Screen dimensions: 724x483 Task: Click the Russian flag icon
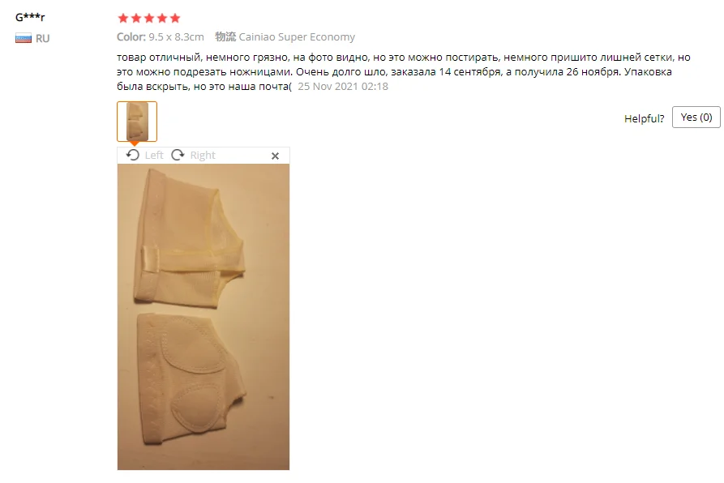click(23, 38)
